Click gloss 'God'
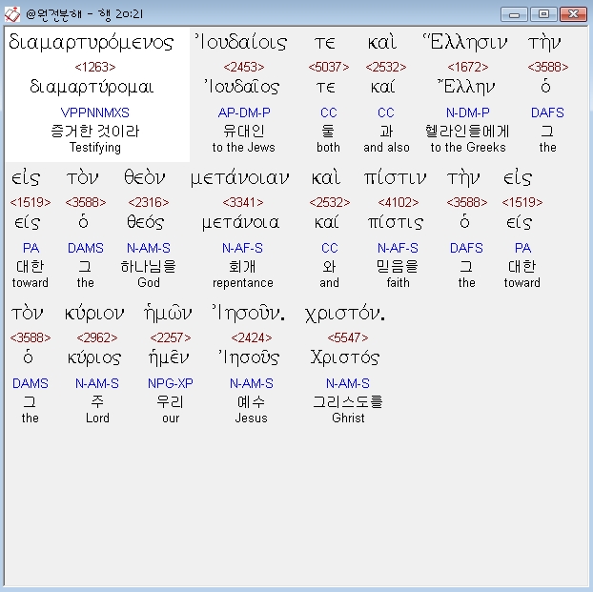593x592 pixels. coord(149,282)
